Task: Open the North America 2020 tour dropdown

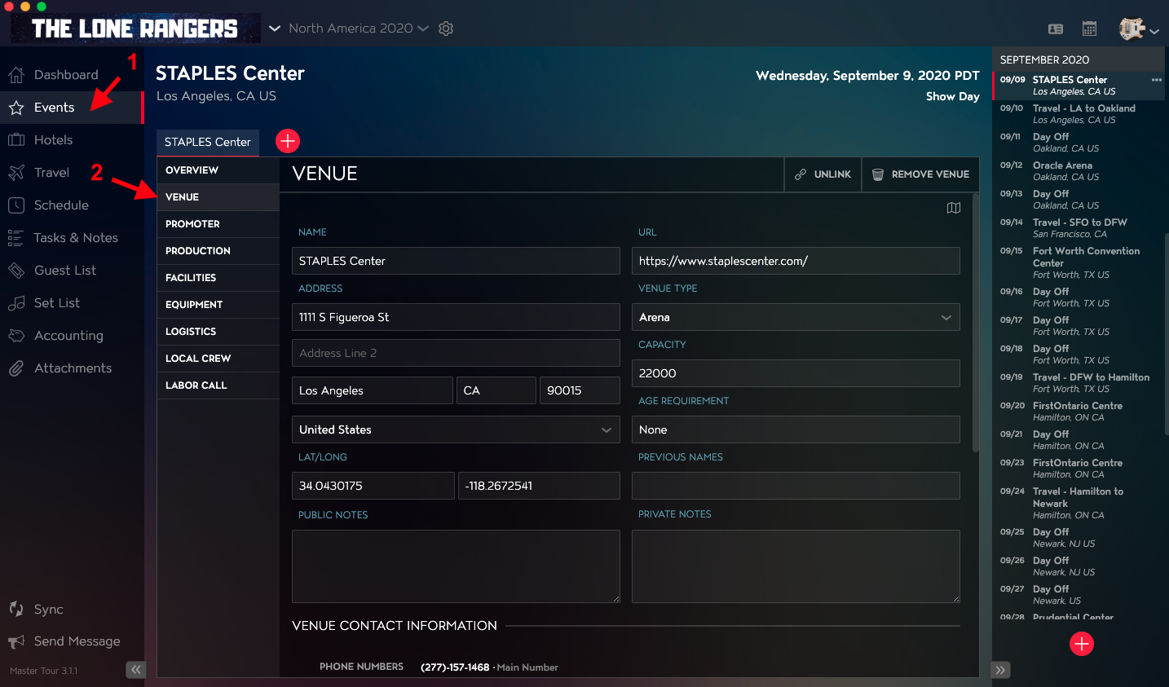Action: tap(358, 29)
